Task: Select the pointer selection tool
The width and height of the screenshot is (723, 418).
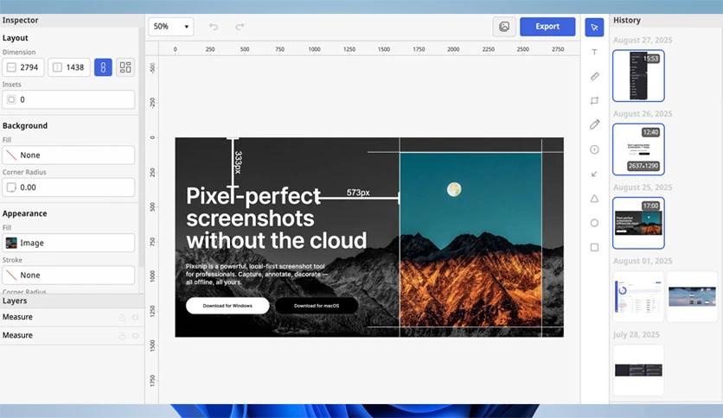Action: 594,27
